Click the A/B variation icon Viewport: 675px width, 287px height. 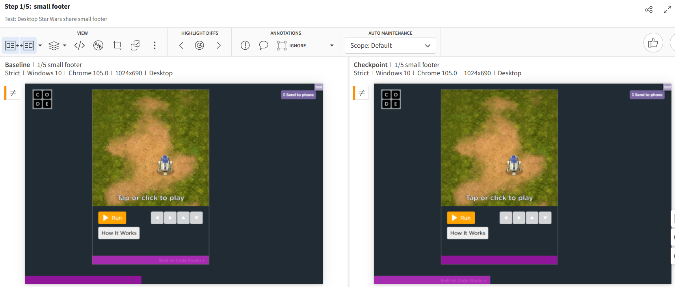tap(98, 45)
